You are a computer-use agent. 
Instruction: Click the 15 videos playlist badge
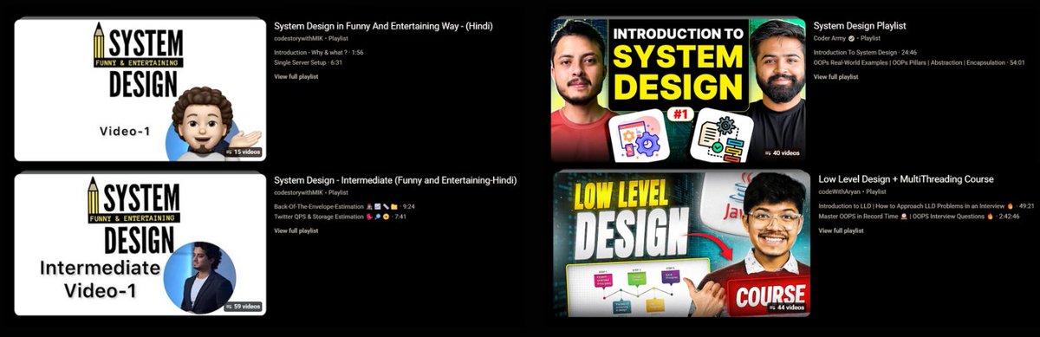tap(243, 152)
